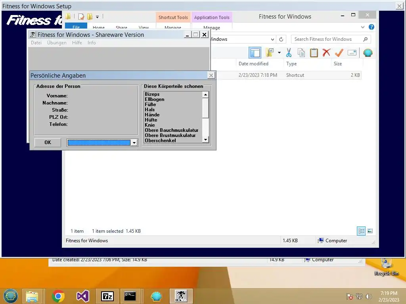Open the Info menu

[x=92, y=43]
